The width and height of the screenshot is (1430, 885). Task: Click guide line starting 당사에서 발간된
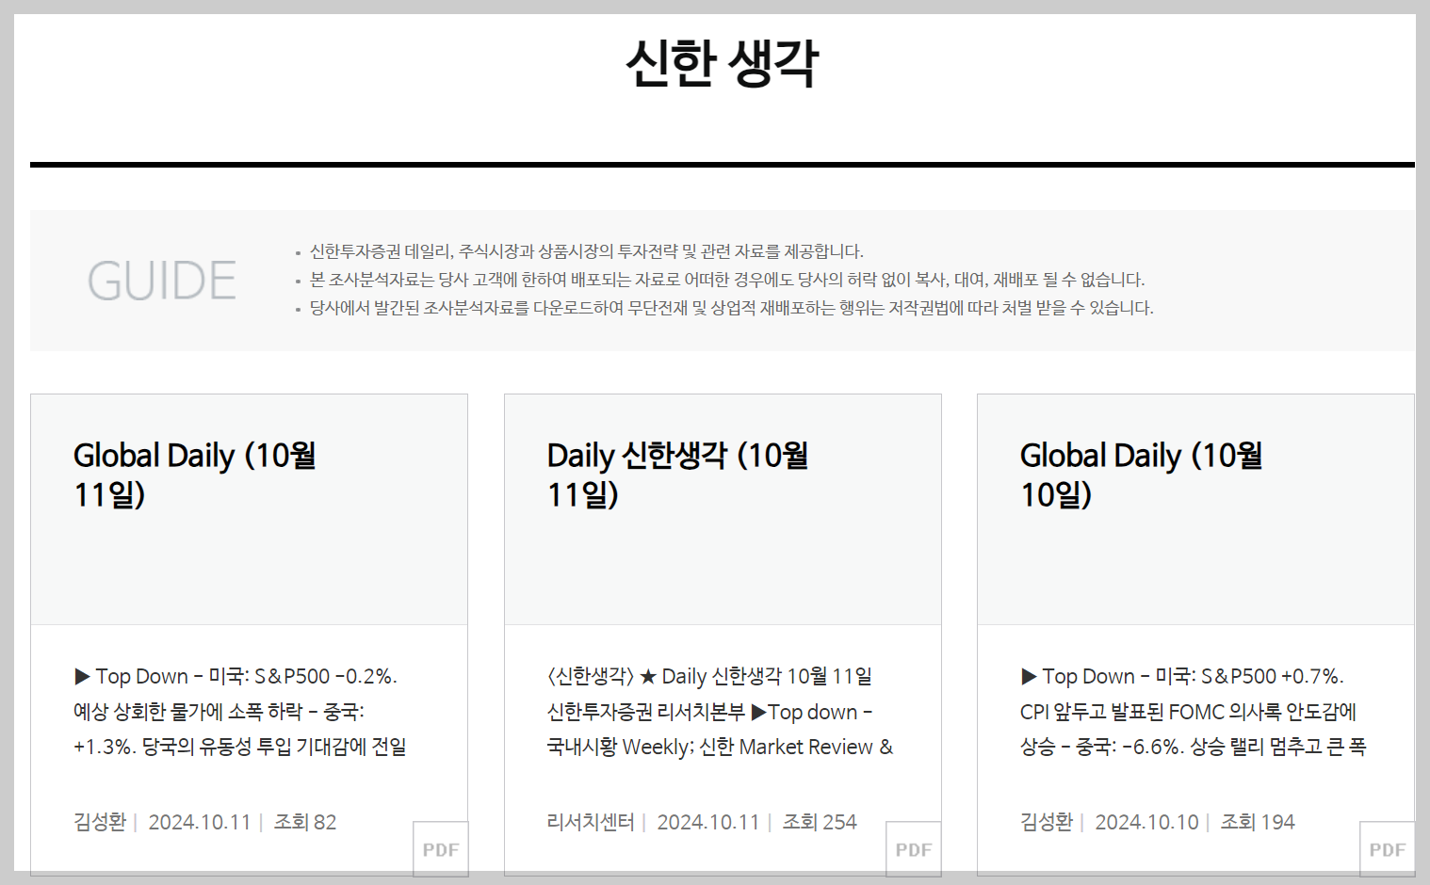(731, 308)
